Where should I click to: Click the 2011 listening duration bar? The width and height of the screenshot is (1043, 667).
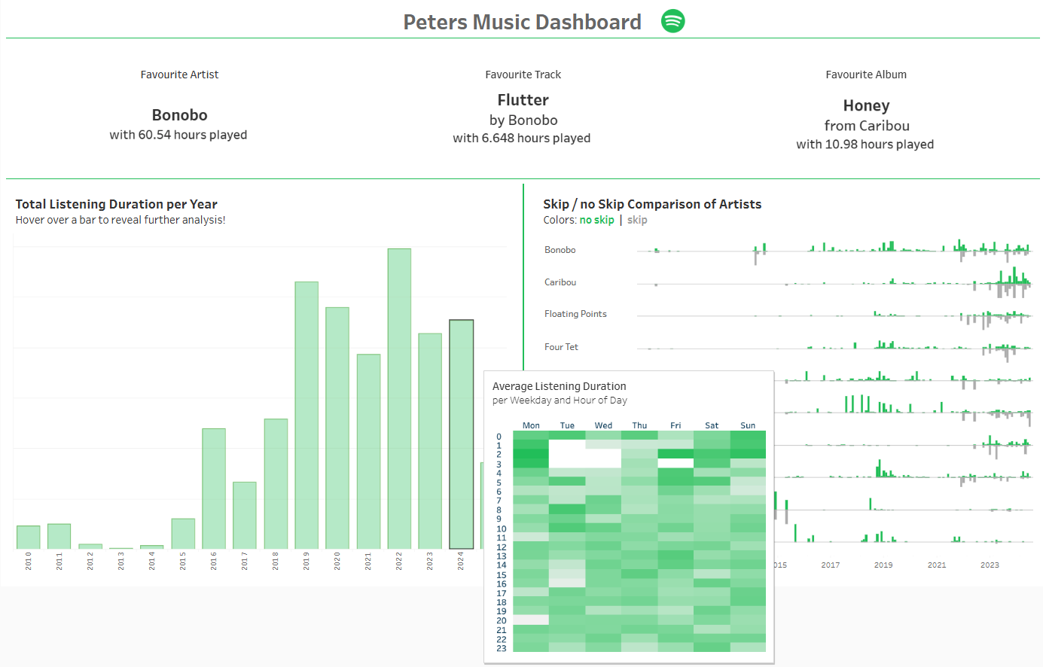59,536
